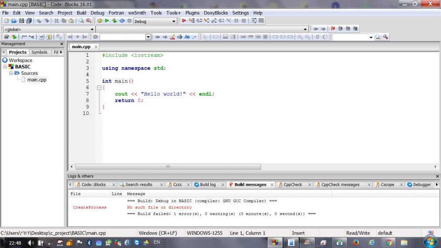Click the DoxyBlocks wrench preferences icon
The image size is (441, 248).
[59, 37]
